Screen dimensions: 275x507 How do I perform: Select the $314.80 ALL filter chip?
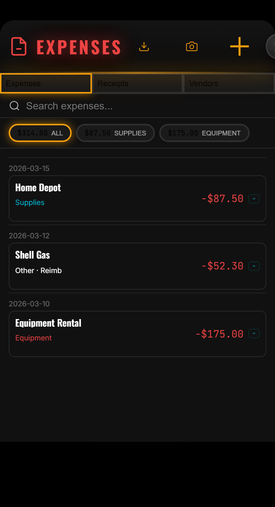40,133
